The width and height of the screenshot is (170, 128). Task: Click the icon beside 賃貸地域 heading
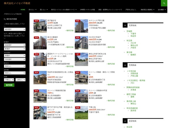[x=125, y=121]
